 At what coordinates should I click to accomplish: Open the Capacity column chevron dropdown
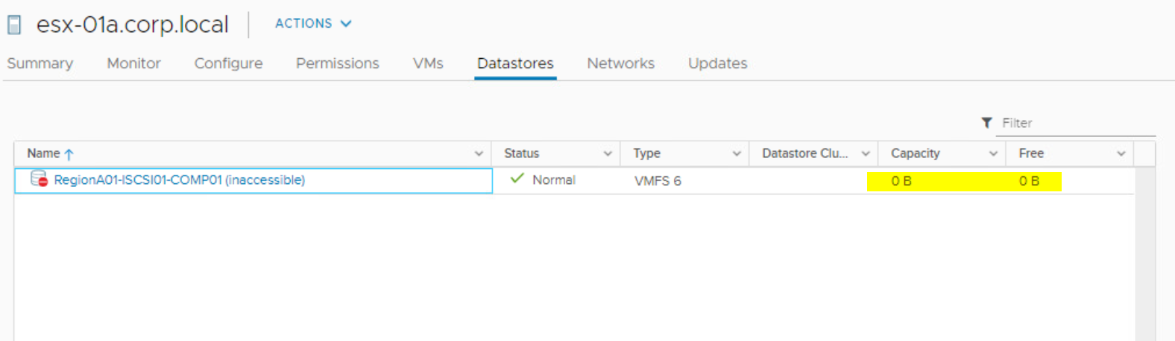[993, 154]
